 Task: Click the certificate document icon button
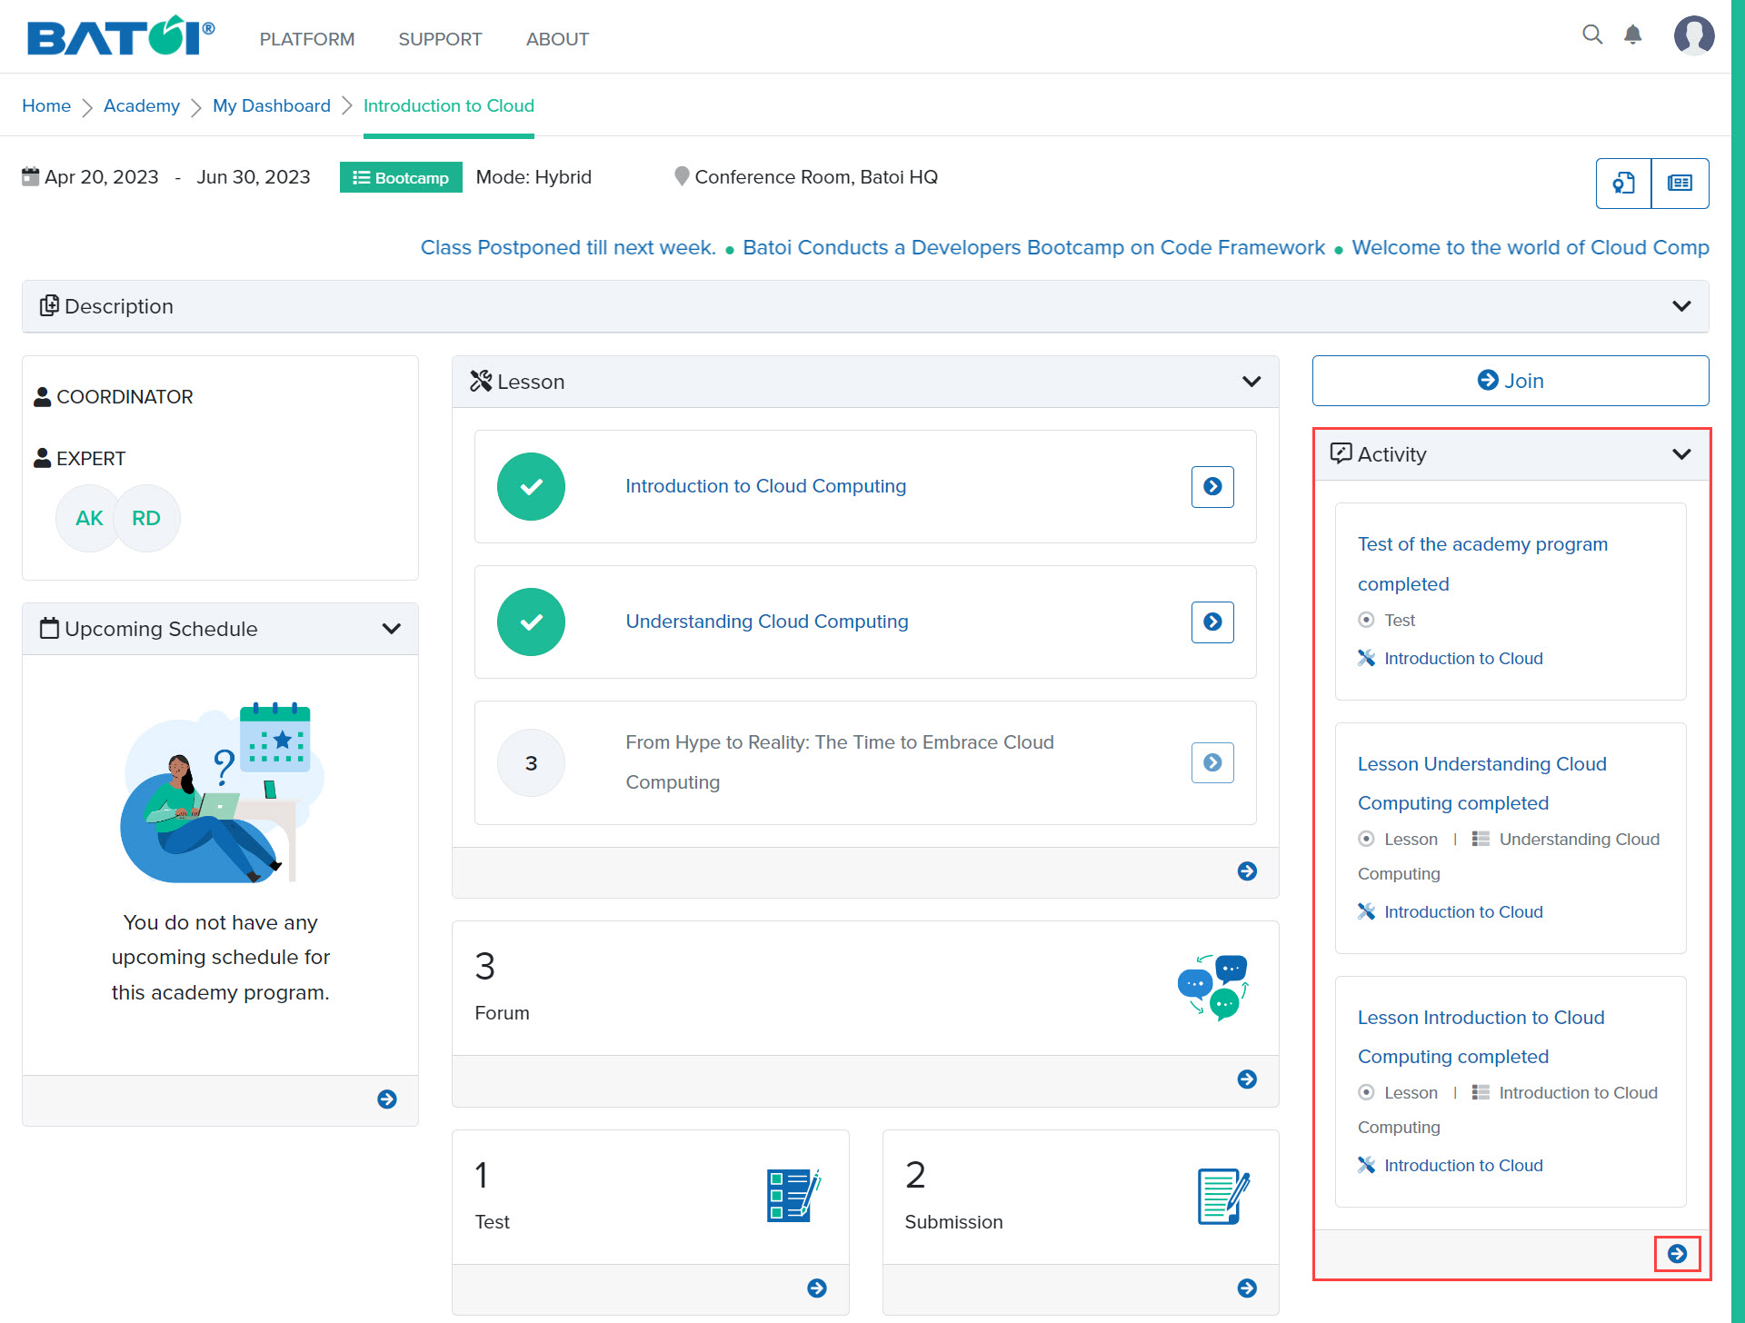click(1623, 184)
